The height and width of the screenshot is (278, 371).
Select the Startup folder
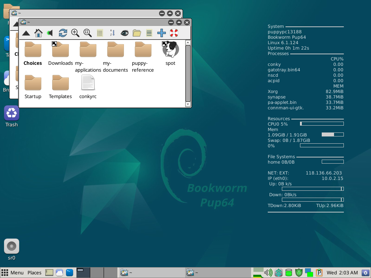[x=33, y=87]
